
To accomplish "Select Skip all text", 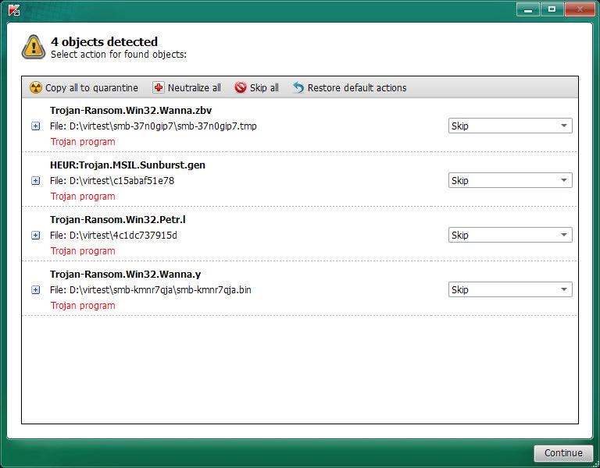I will 264,88.
